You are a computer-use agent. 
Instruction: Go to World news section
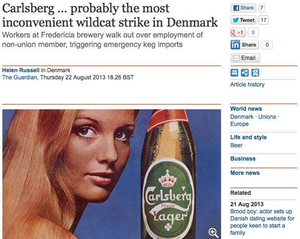246,109
